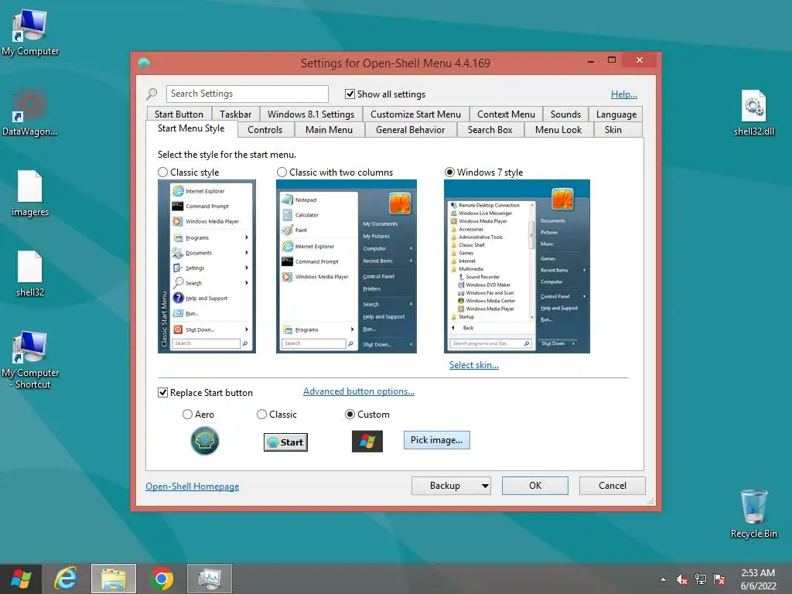The width and height of the screenshot is (792, 594).
Task: Launch Internet Explorer from taskbar
Action: [x=67, y=579]
